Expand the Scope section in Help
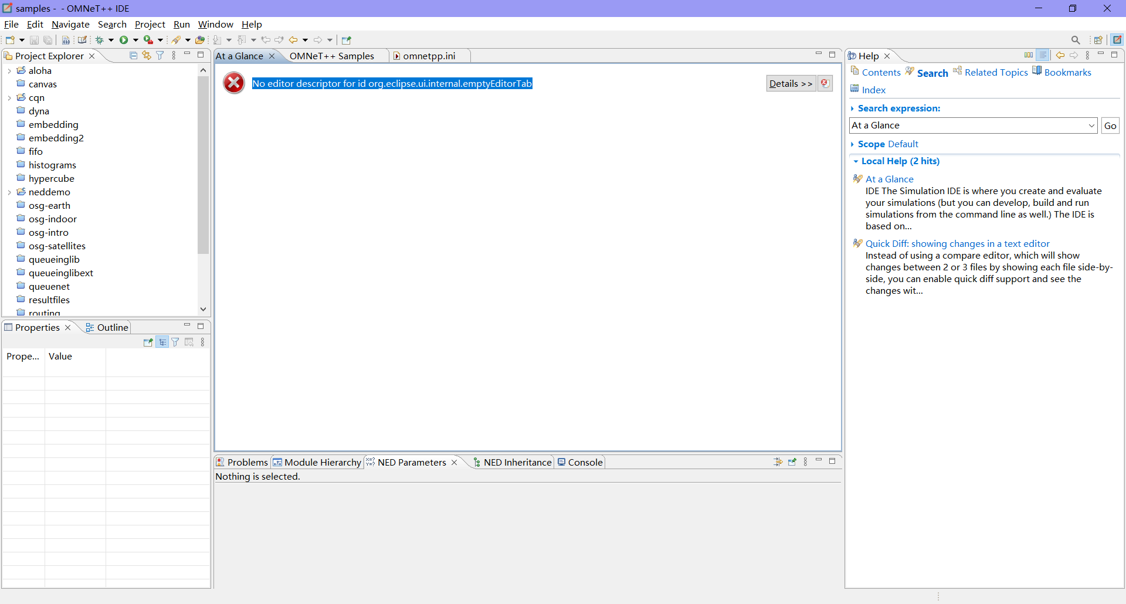 coord(852,144)
